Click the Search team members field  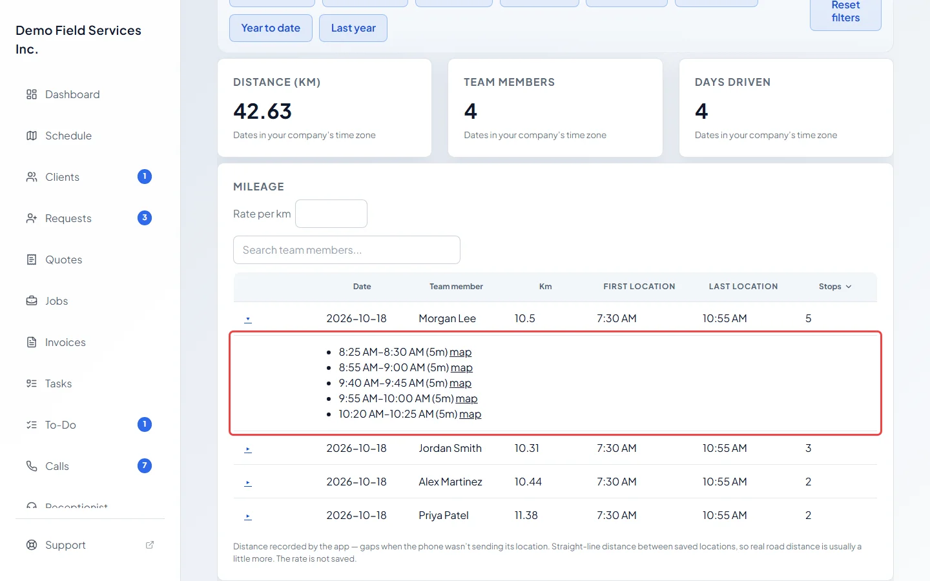click(x=347, y=250)
